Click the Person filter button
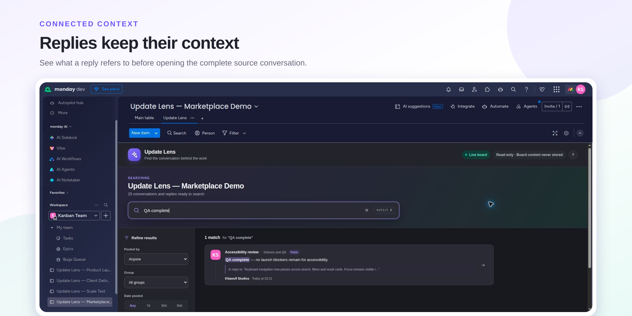The height and width of the screenshot is (316, 632). coord(205,133)
